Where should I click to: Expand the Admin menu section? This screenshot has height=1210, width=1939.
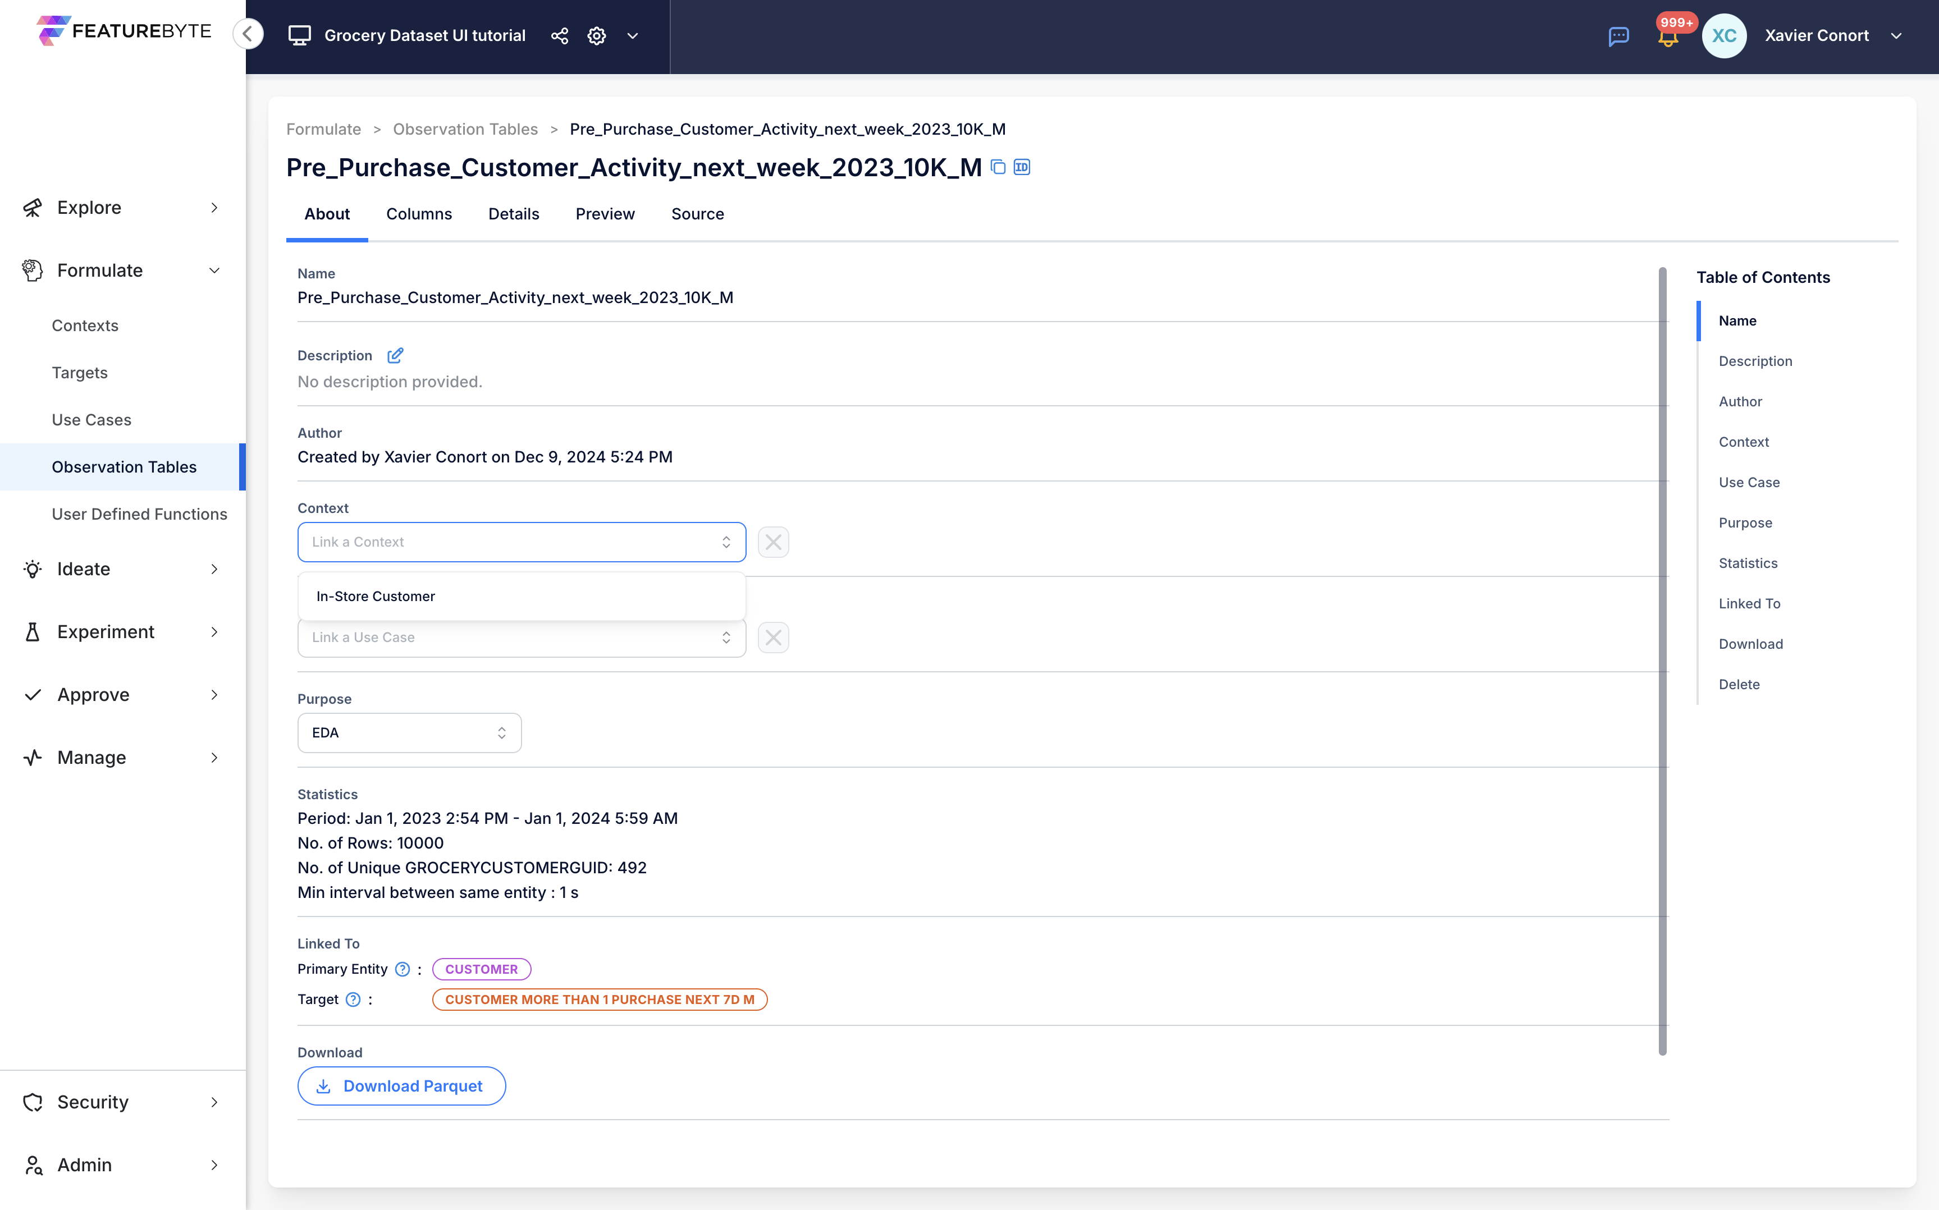click(214, 1165)
